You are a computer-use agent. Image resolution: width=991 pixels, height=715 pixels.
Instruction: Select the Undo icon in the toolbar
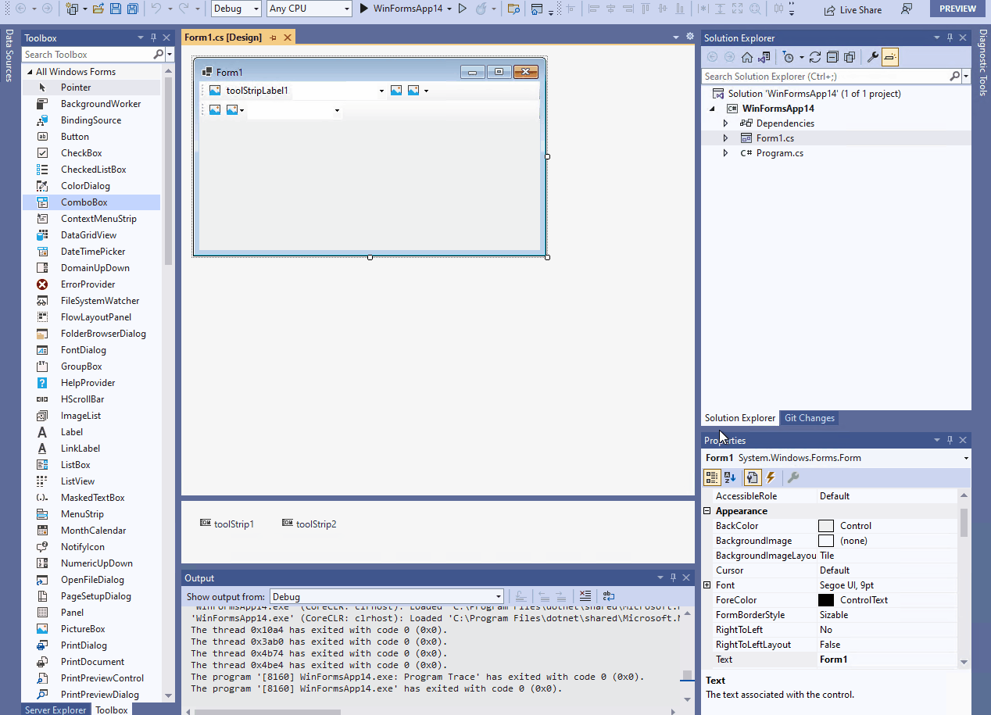[x=158, y=9]
